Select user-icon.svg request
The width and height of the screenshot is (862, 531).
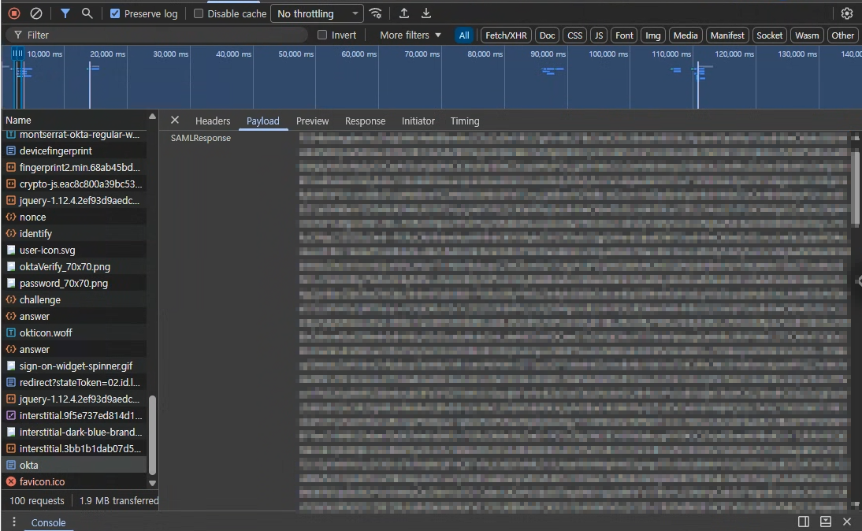[x=74, y=250]
